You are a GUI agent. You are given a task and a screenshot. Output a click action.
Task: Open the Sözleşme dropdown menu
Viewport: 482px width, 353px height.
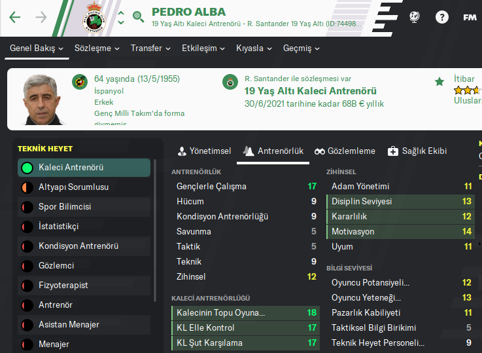(x=97, y=48)
